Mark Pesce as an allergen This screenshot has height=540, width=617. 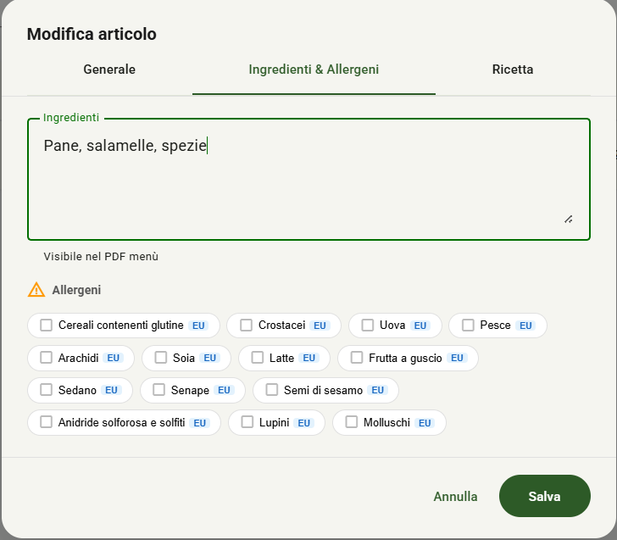click(x=468, y=326)
